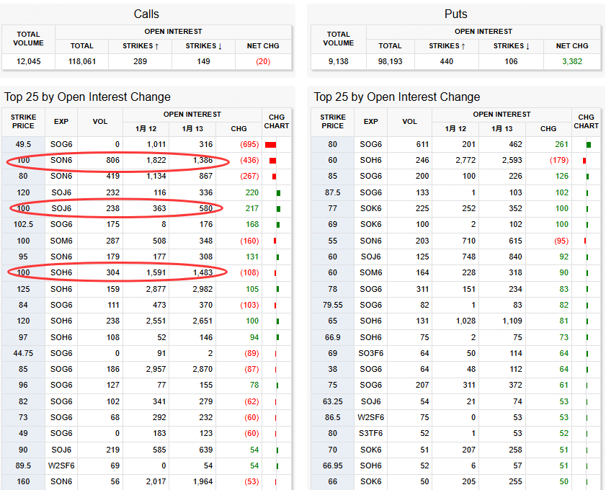
Task: Click Puts strikes-up value 440
Action: (446, 61)
